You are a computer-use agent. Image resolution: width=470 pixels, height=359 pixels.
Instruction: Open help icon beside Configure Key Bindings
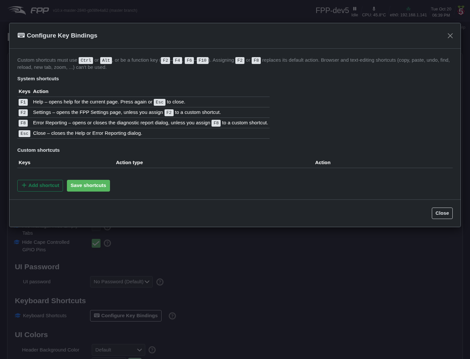coord(172,316)
